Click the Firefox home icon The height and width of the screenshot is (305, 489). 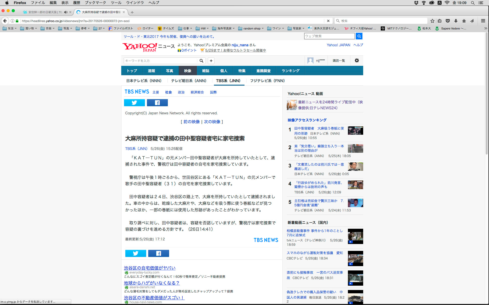(x=464, y=21)
